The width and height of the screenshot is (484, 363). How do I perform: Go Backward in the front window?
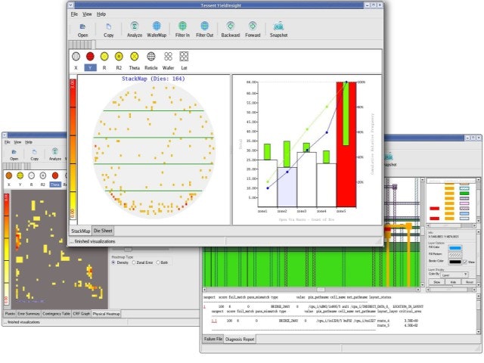[x=230, y=26]
